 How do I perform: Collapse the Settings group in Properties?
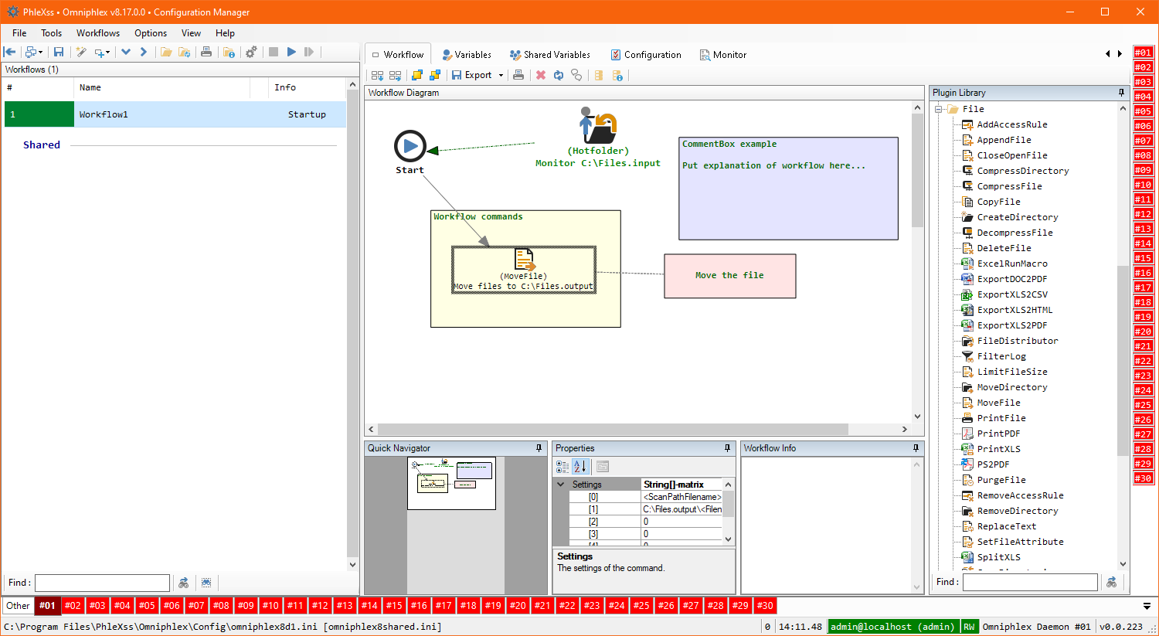561,485
